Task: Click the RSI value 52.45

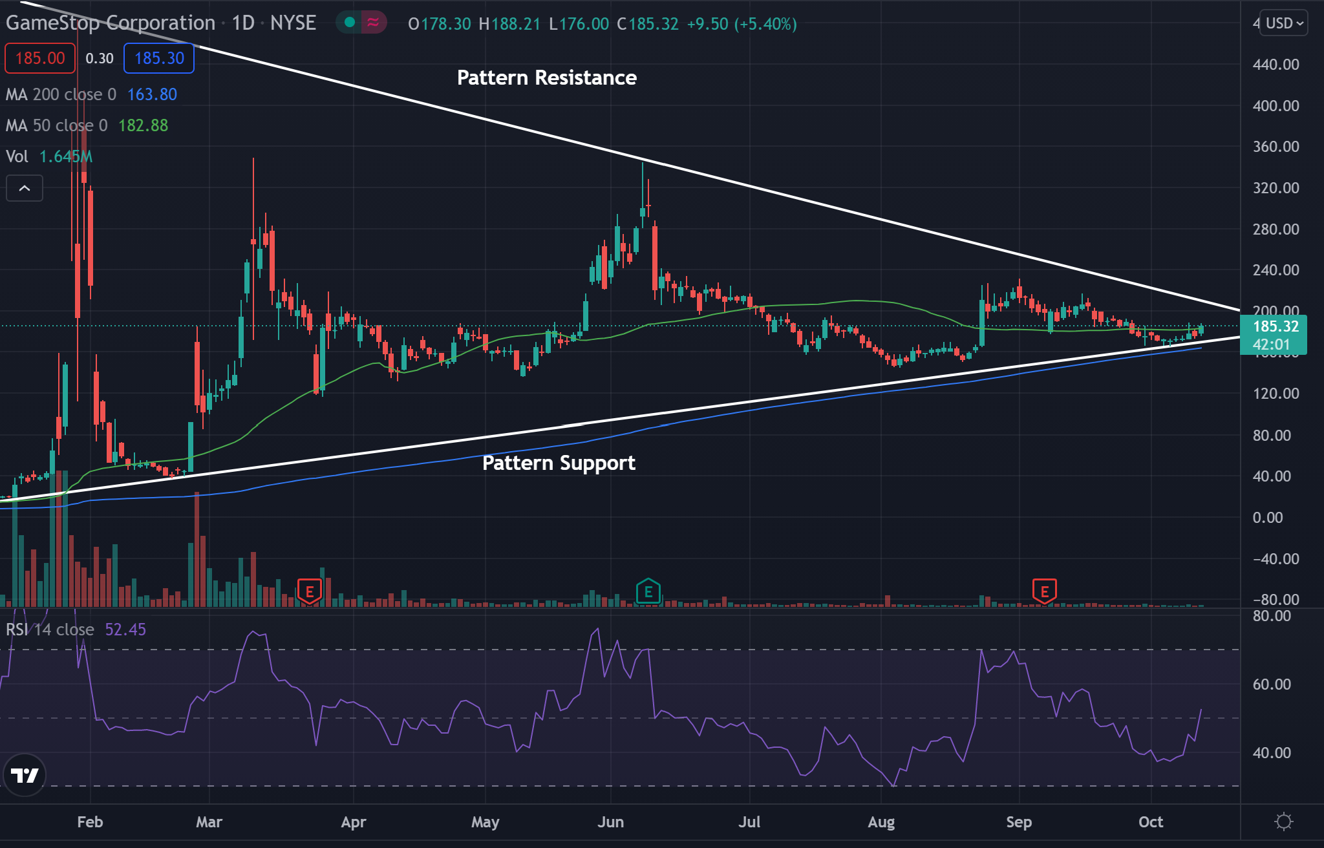Action: pyautogui.click(x=125, y=630)
